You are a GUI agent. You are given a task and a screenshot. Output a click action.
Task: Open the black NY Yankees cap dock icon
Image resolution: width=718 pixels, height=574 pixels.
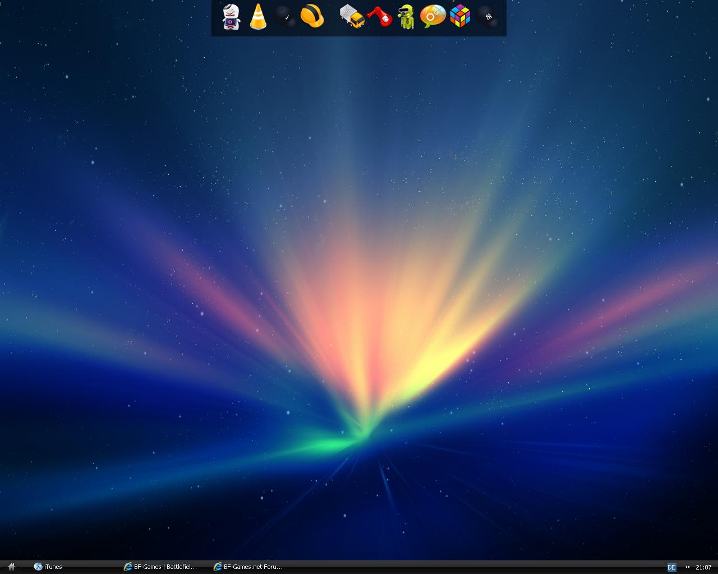pos(487,16)
